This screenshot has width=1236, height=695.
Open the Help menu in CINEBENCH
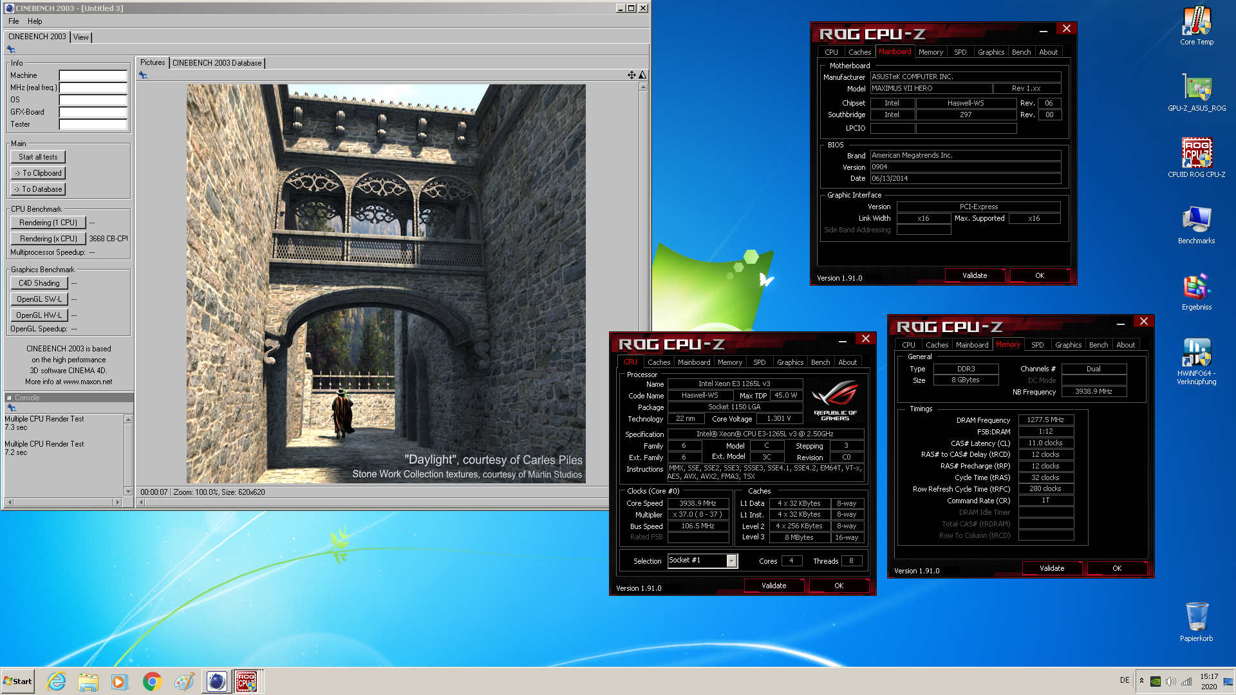pos(35,21)
